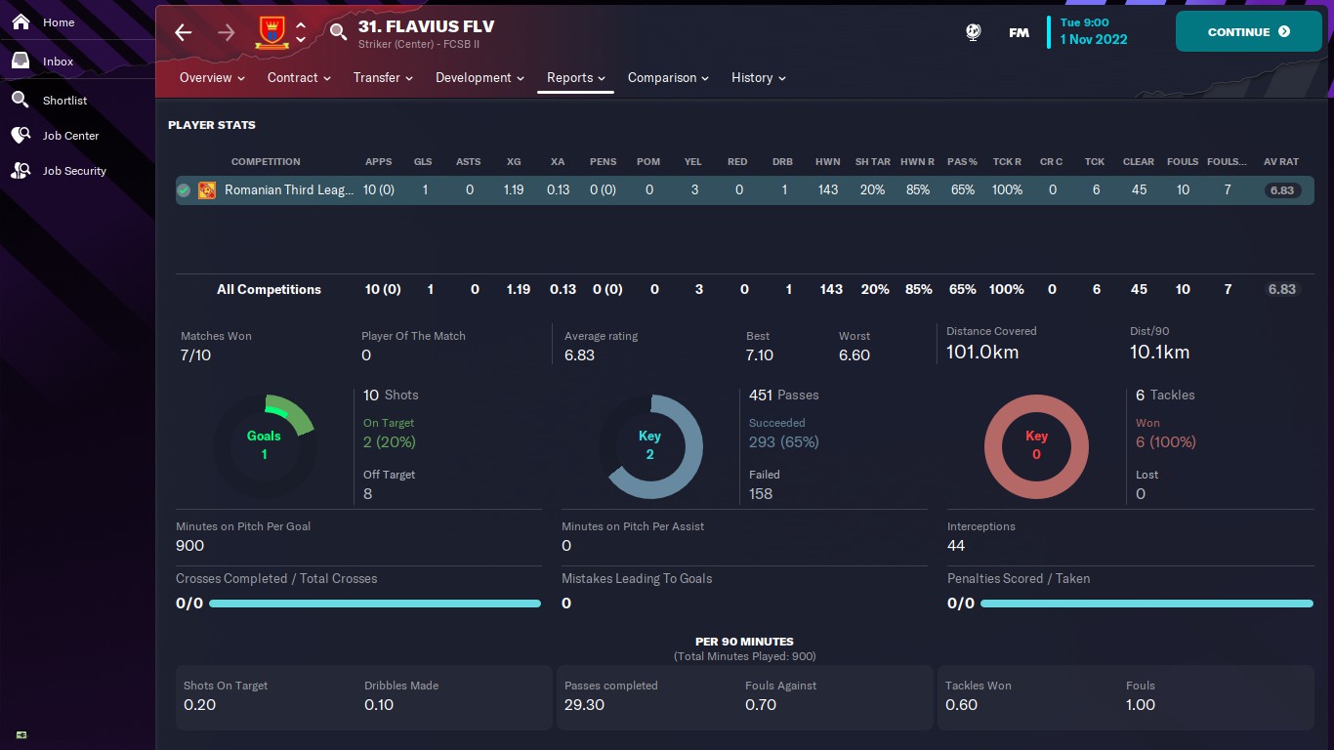This screenshot has width=1334, height=750.
Task: Toggle the green check on Romanian Third League row
Action: coord(184,190)
